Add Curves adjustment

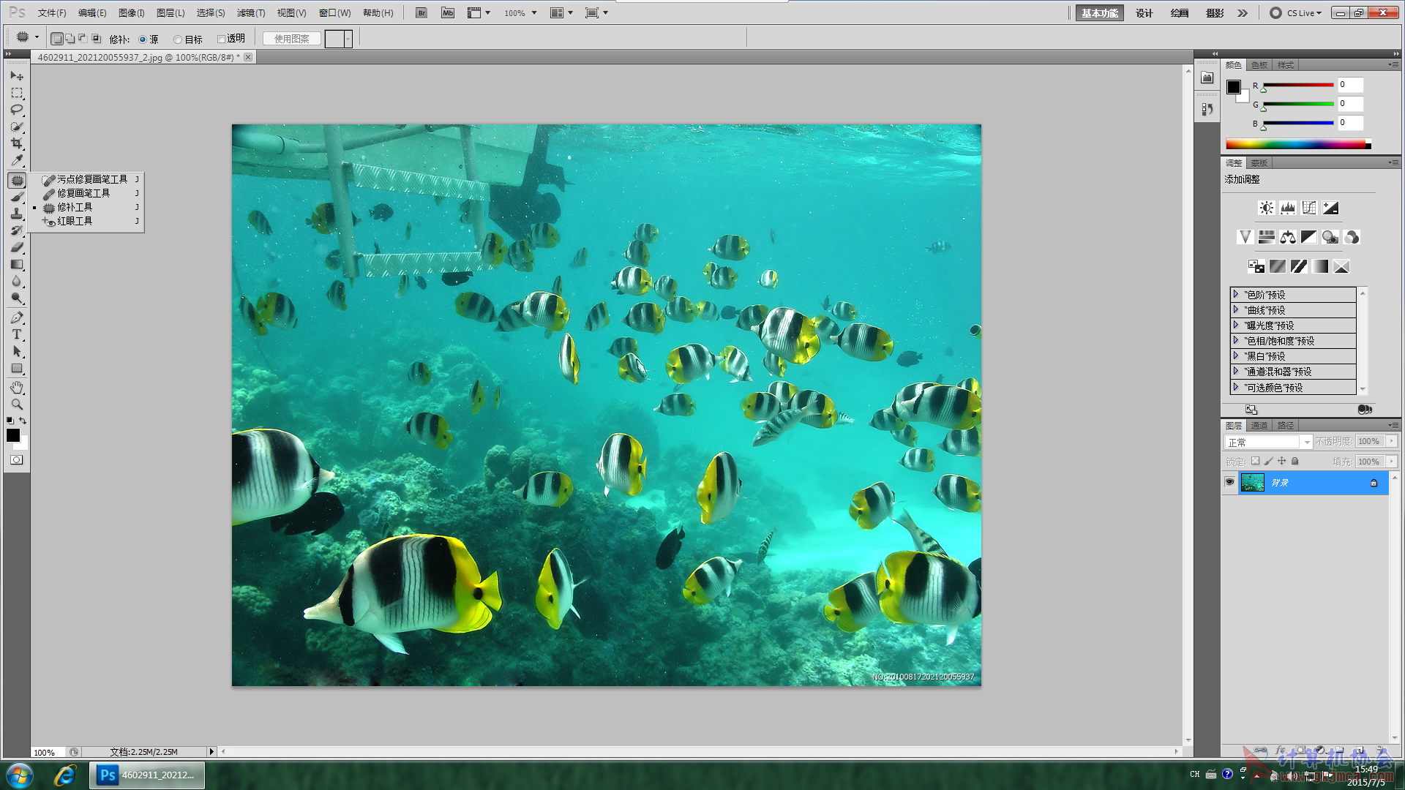tap(1309, 208)
